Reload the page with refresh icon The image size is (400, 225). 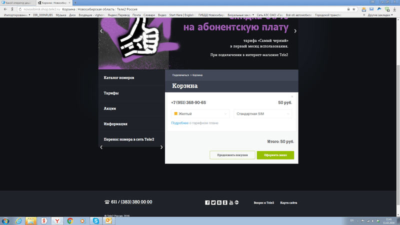[20, 9]
